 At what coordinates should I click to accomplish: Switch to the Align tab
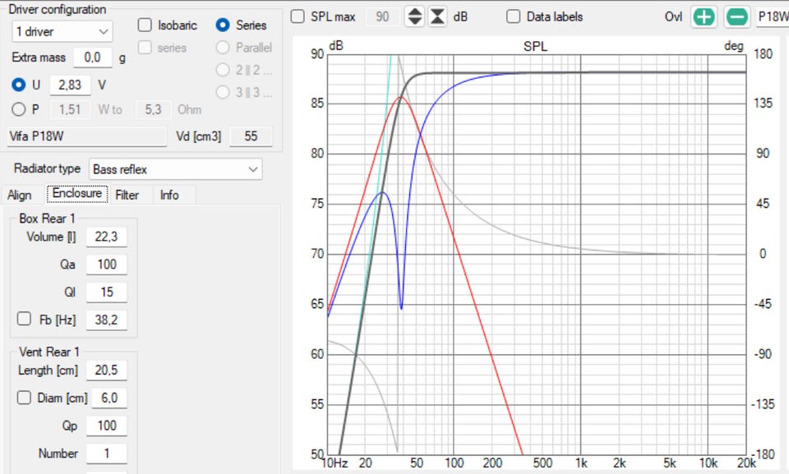pyautogui.click(x=20, y=195)
